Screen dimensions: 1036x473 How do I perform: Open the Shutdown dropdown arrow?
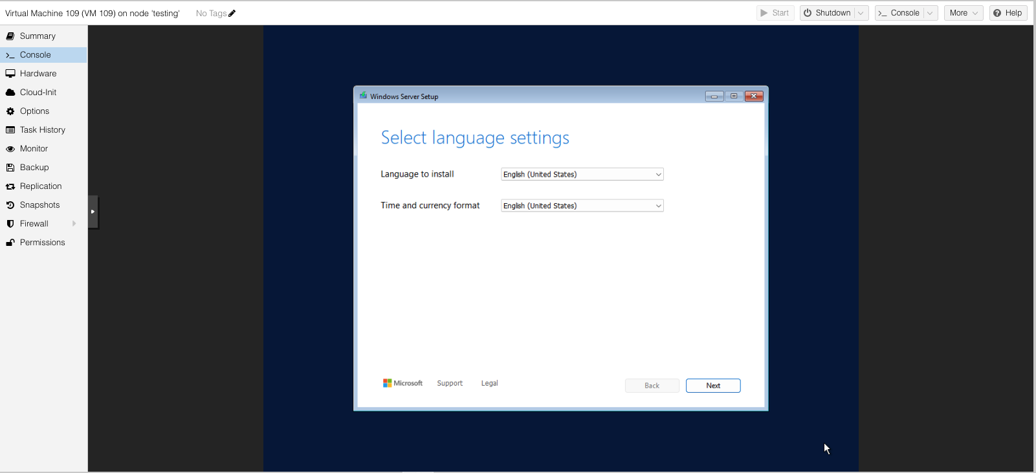coord(861,13)
